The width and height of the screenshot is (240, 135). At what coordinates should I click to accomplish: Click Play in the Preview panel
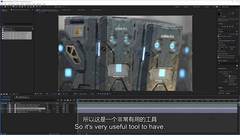(228, 27)
